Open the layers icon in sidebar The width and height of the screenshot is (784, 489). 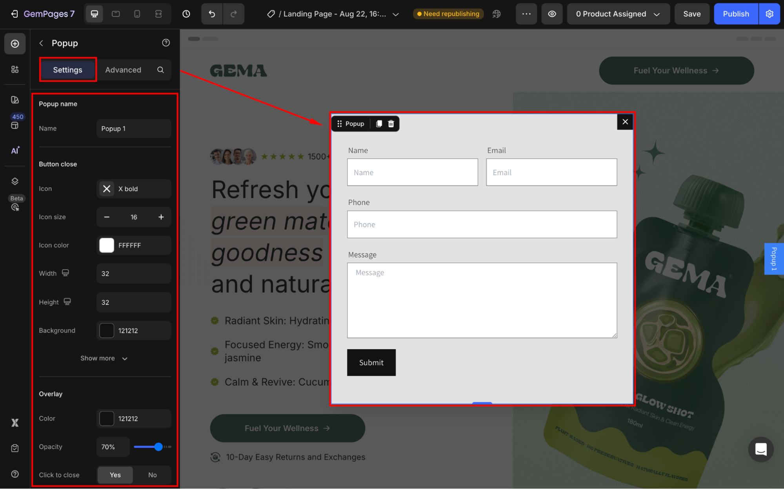tap(15, 181)
